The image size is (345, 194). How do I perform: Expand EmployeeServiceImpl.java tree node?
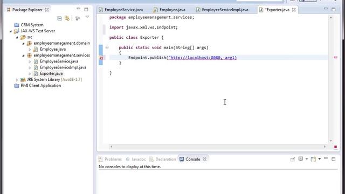30,68
